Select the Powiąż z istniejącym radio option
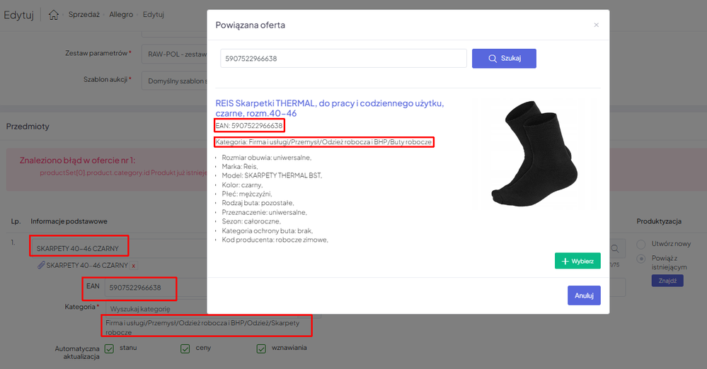Screen dimensions: 707x369 (642, 259)
